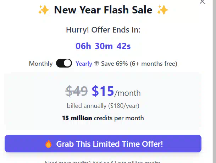This screenshot has height=163, width=216.
Task: Click 15 million credits per month text
Action: pos(103,118)
